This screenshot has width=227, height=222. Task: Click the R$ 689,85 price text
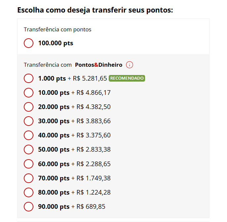point(91,206)
